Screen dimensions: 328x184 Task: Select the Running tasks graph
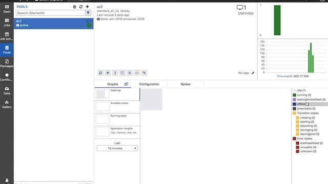pyautogui.click(x=117, y=120)
